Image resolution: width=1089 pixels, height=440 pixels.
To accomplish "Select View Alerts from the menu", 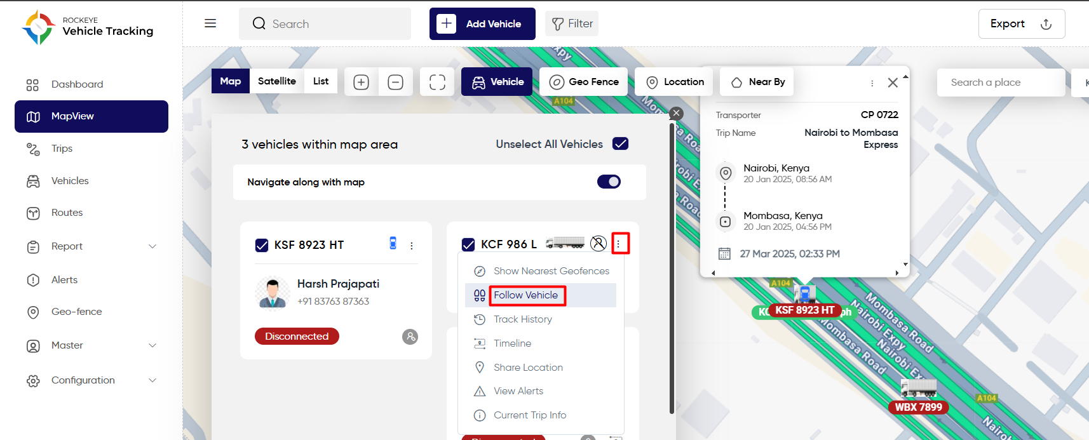I will click(x=541, y=391).
